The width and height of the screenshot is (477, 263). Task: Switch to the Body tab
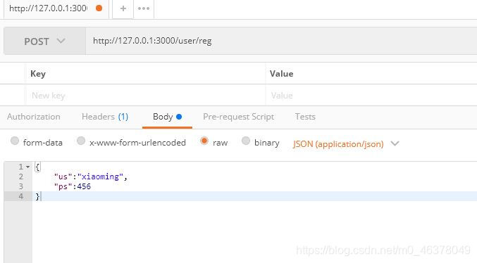coord(167,117)
